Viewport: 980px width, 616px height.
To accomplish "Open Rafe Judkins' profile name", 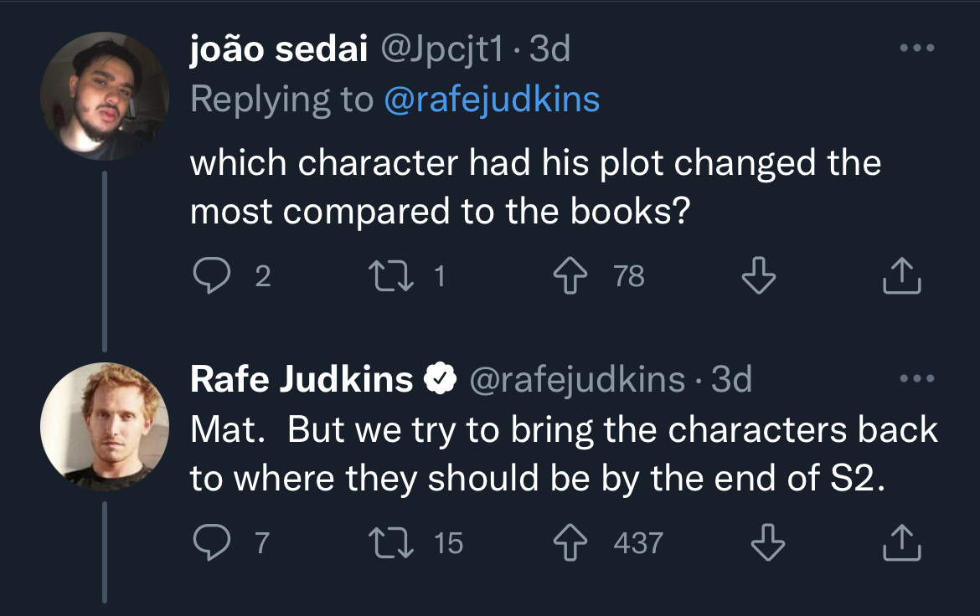I will pyautogui.click(x=302, y=380).
